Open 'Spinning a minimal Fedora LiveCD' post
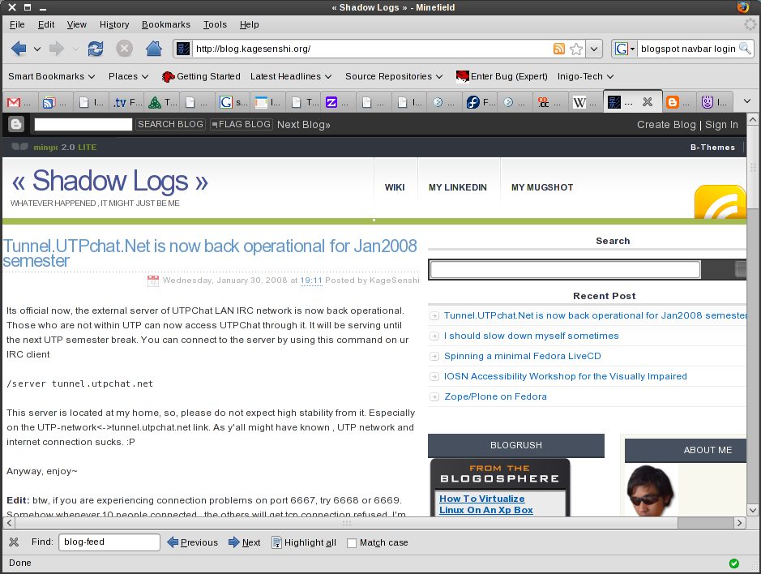Screen dimensions: 761x574 (x=522, y=356)
